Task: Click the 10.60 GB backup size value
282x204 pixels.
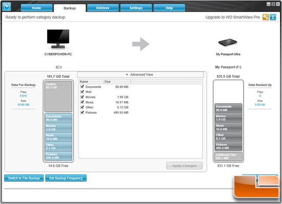Action: click(24, 105)
